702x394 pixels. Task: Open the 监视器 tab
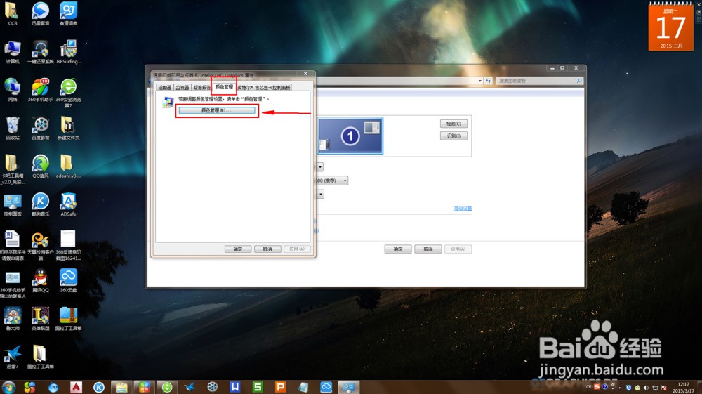point(183,88)
